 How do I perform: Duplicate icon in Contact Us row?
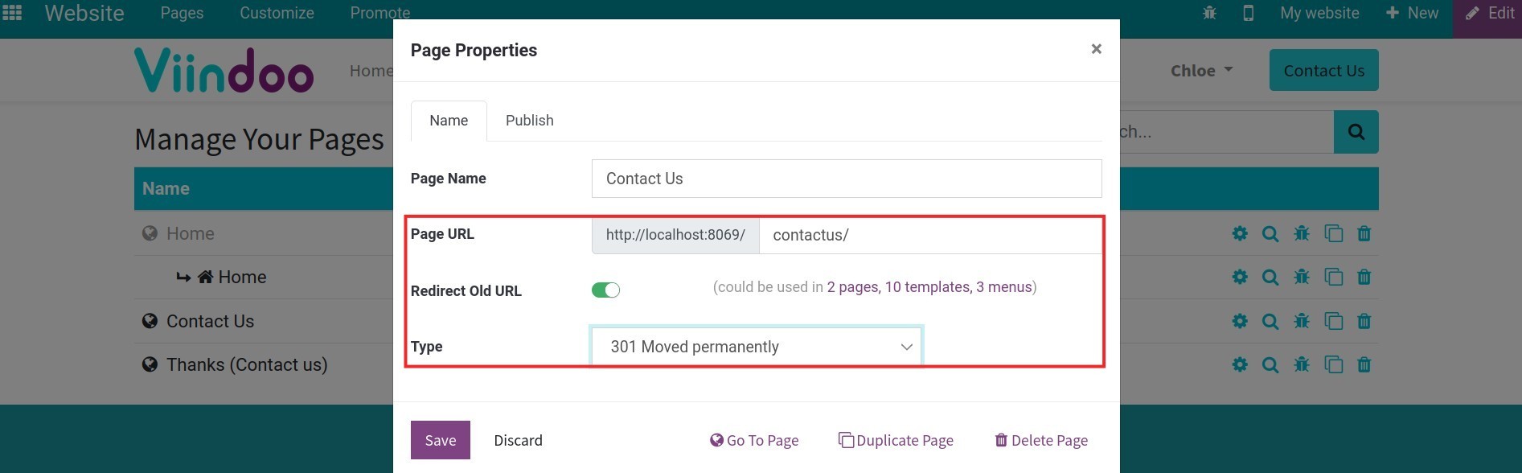point(1333,321)
